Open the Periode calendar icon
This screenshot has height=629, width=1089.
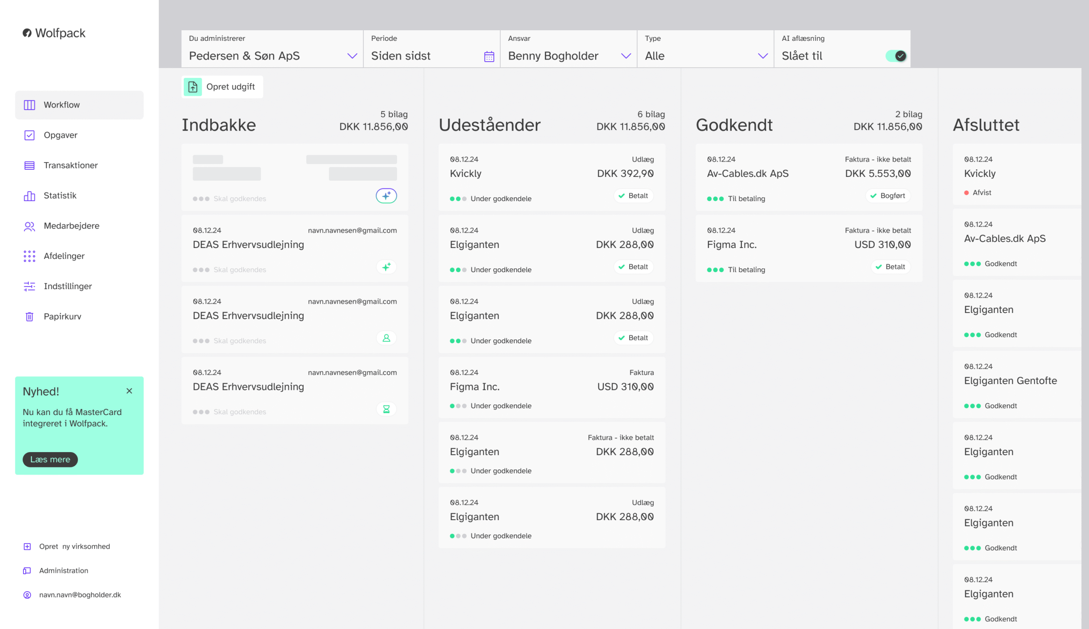[x=489, y=57]
